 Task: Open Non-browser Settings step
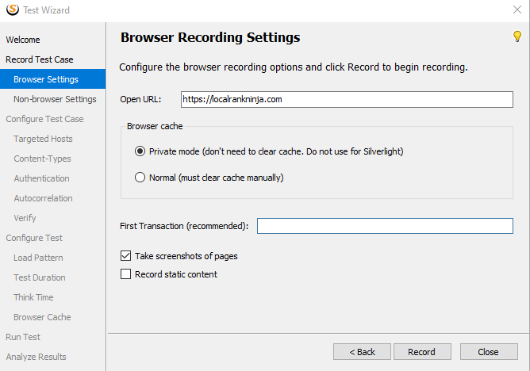coord(55,99)
